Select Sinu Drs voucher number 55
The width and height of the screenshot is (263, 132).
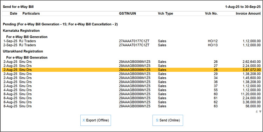click(x=131, y=90)
